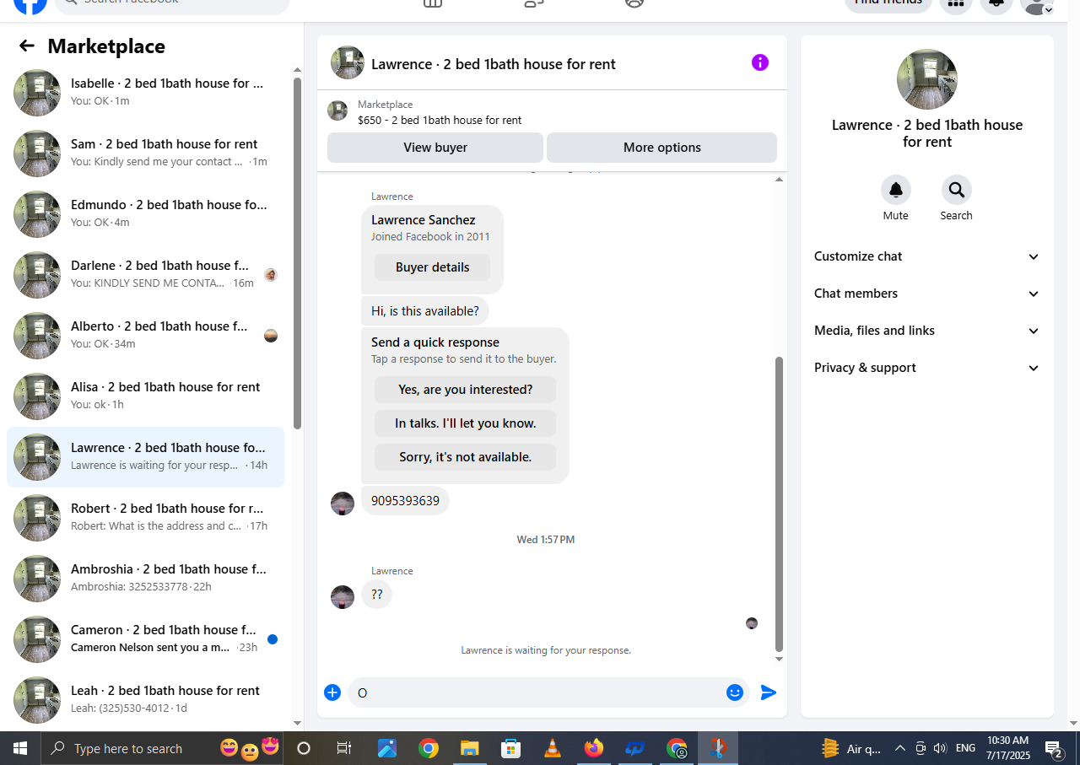The image size is (1080, 765).
Task: Open the Windows Start menu
Action: (x=20, y=748)
